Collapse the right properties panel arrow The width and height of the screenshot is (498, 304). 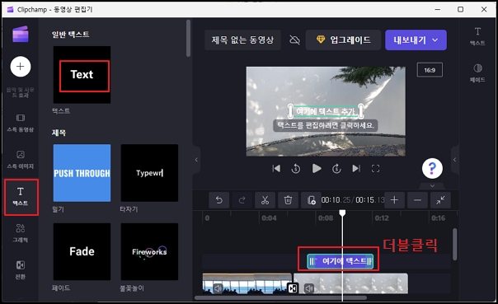pos(454,160)
